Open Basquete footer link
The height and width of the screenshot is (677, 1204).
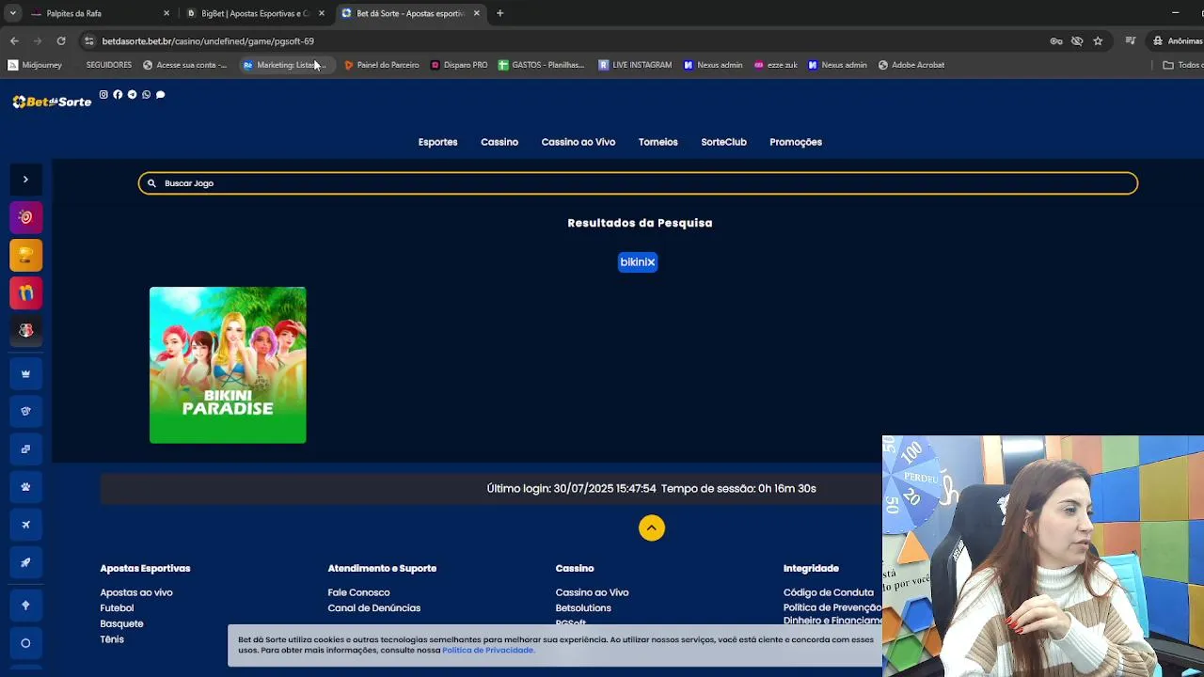point(121,623)
